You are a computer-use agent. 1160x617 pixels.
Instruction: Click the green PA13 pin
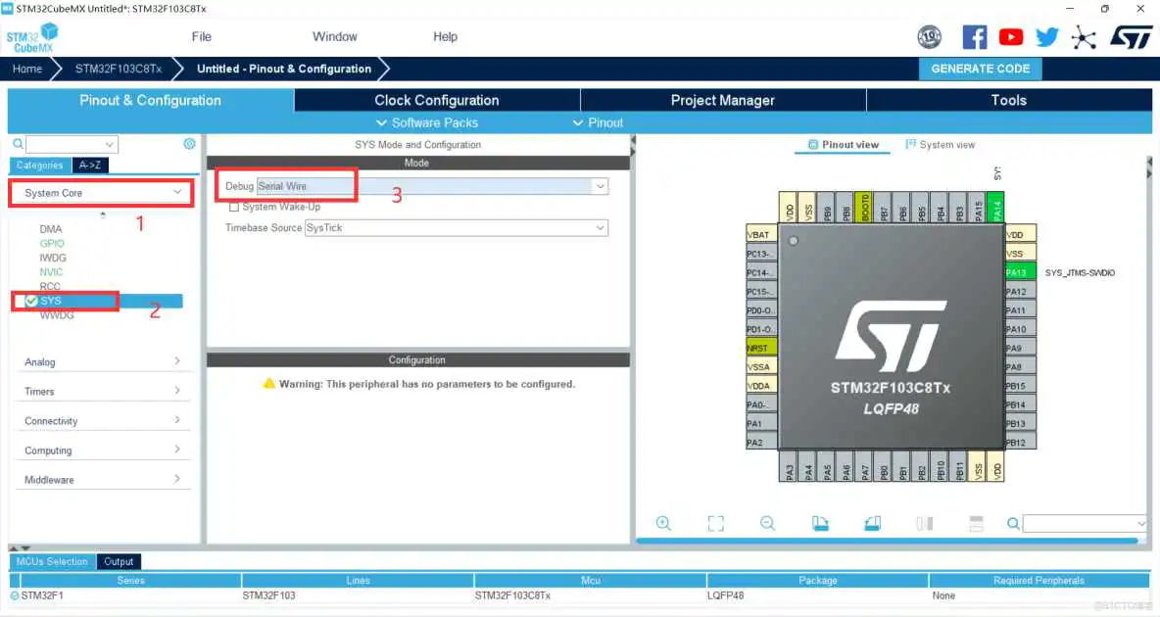click(x=1020, y=272)
